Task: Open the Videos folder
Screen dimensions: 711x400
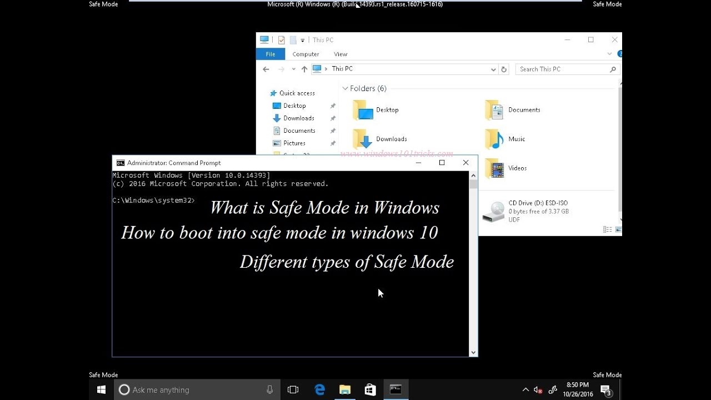Action: (x=506, y=168)
